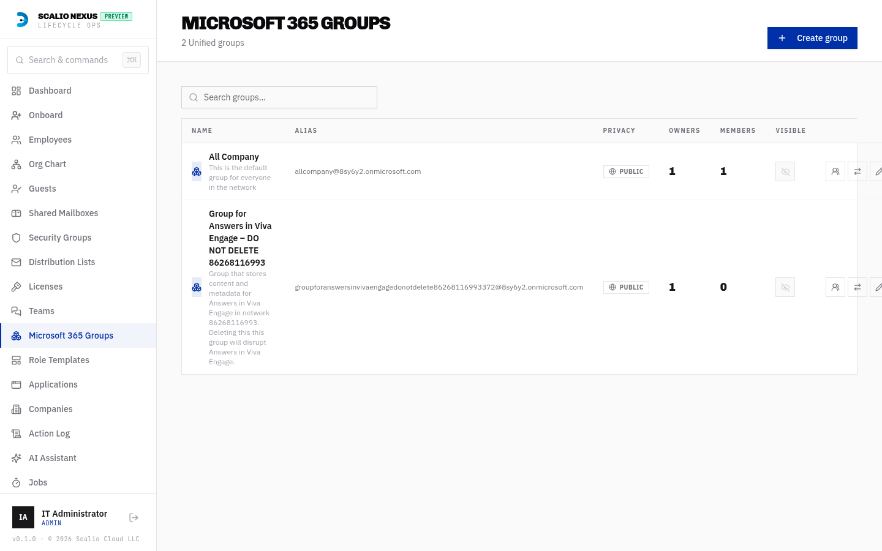Click the AI Assistant sparkle icon
This screenshot has width=882, height=551.
pos(17,458)
